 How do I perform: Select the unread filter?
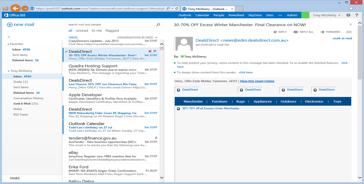tap(82, 31)
